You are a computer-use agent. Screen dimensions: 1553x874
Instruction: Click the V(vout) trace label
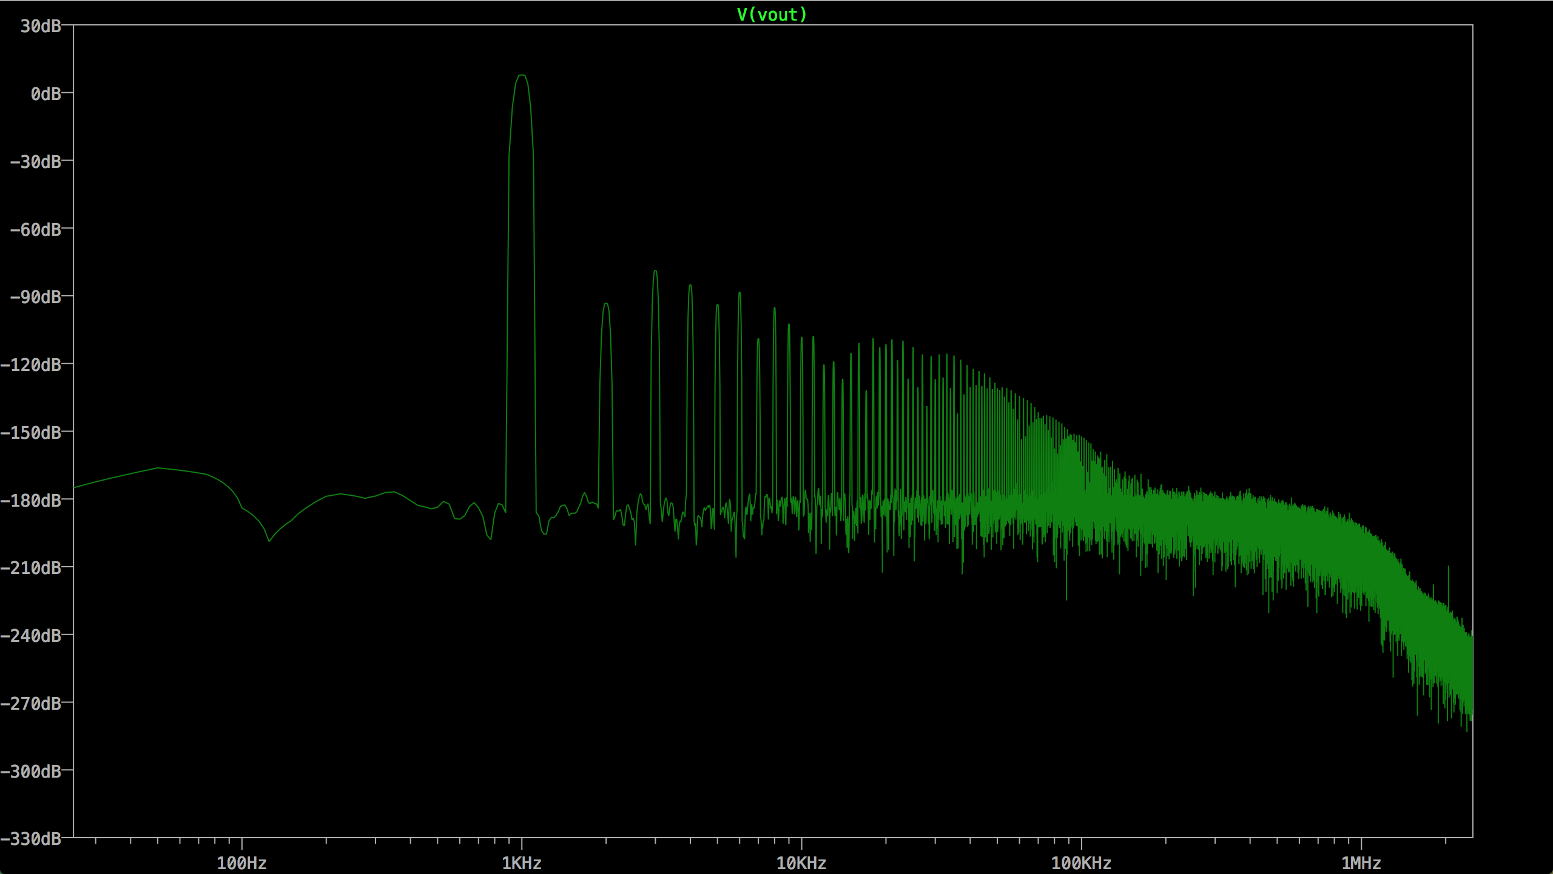772,15
